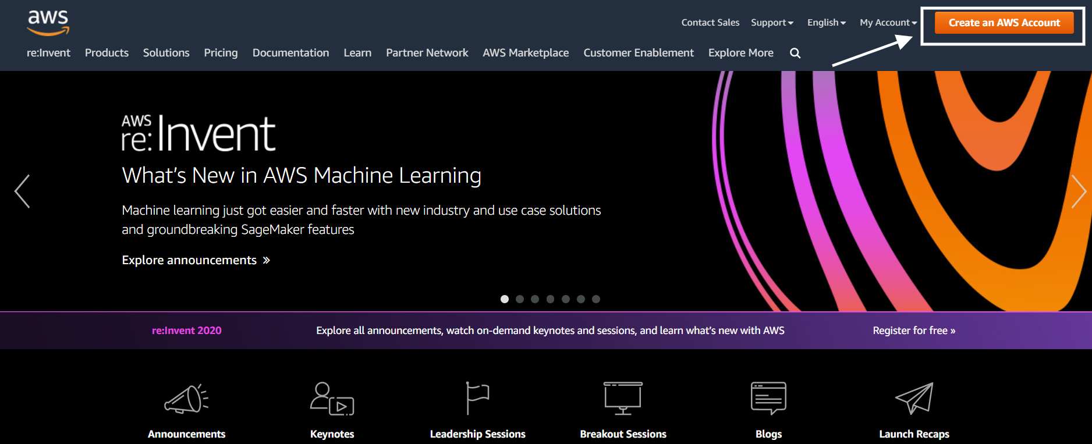Expand the Support dropdown

[x=772, y=23]
